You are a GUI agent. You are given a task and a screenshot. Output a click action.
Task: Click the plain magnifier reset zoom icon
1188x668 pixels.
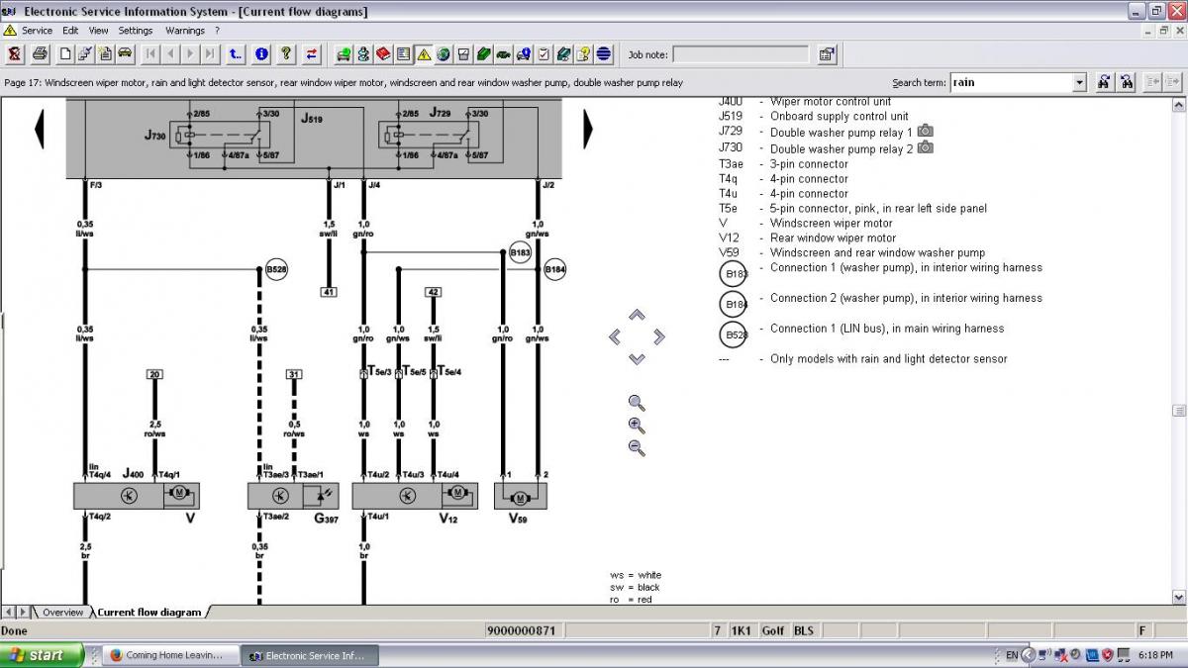(x=637, y=403)
